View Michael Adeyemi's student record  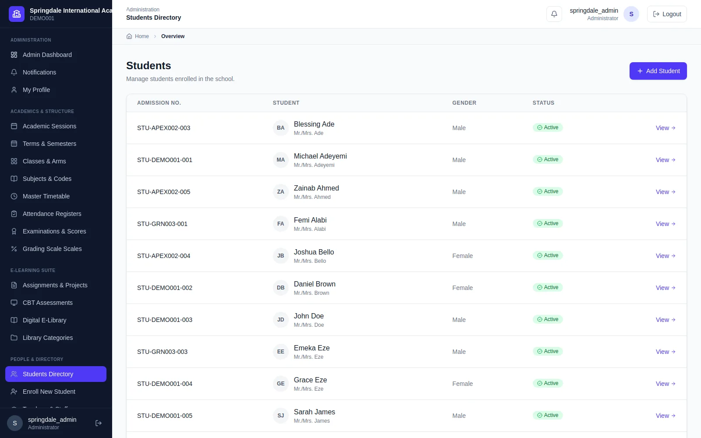[666, 160]
